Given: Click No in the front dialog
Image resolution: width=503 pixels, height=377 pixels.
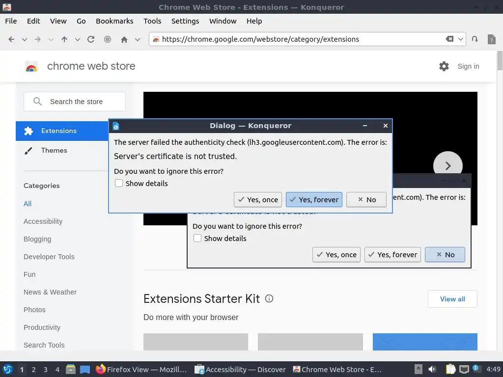Looking at the screenshot, I should pyautogui.click(x=366, y=200).
